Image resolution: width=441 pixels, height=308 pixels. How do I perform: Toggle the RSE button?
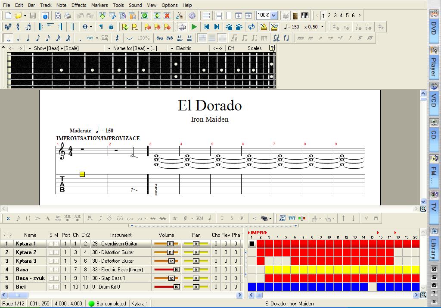[182, 27]
